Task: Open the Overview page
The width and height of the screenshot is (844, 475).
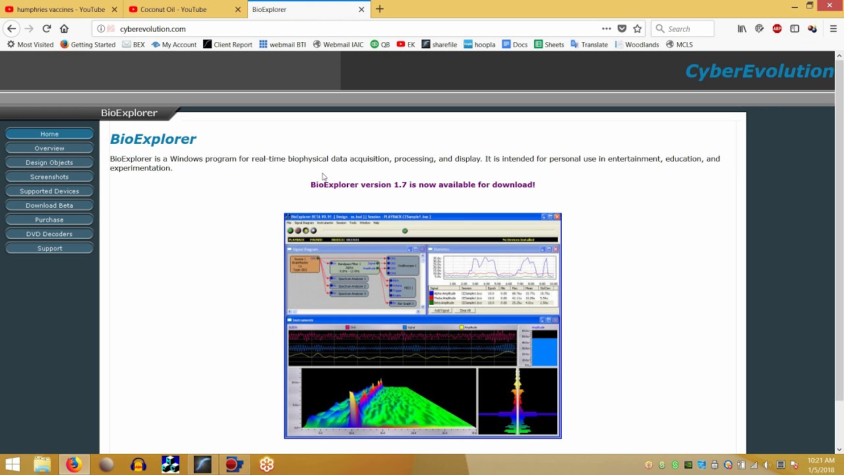Action: 49,148
